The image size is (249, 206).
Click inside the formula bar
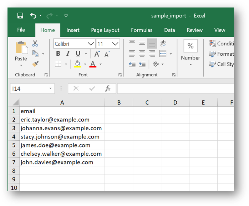[176, 89]
